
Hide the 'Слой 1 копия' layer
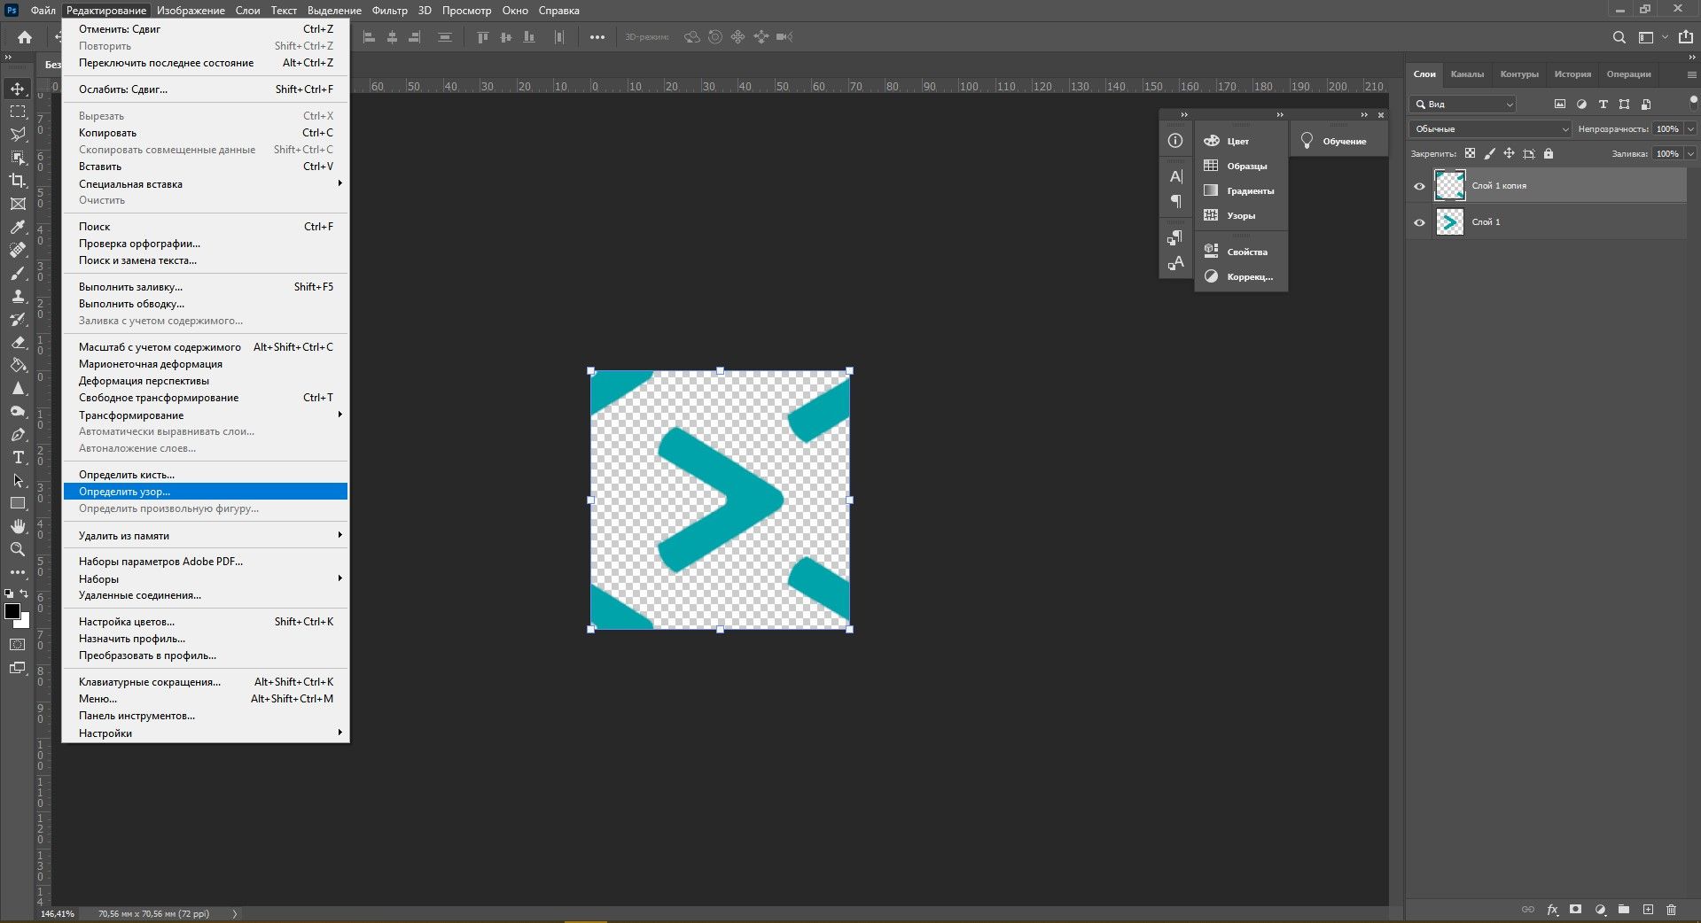(1419, 186)
